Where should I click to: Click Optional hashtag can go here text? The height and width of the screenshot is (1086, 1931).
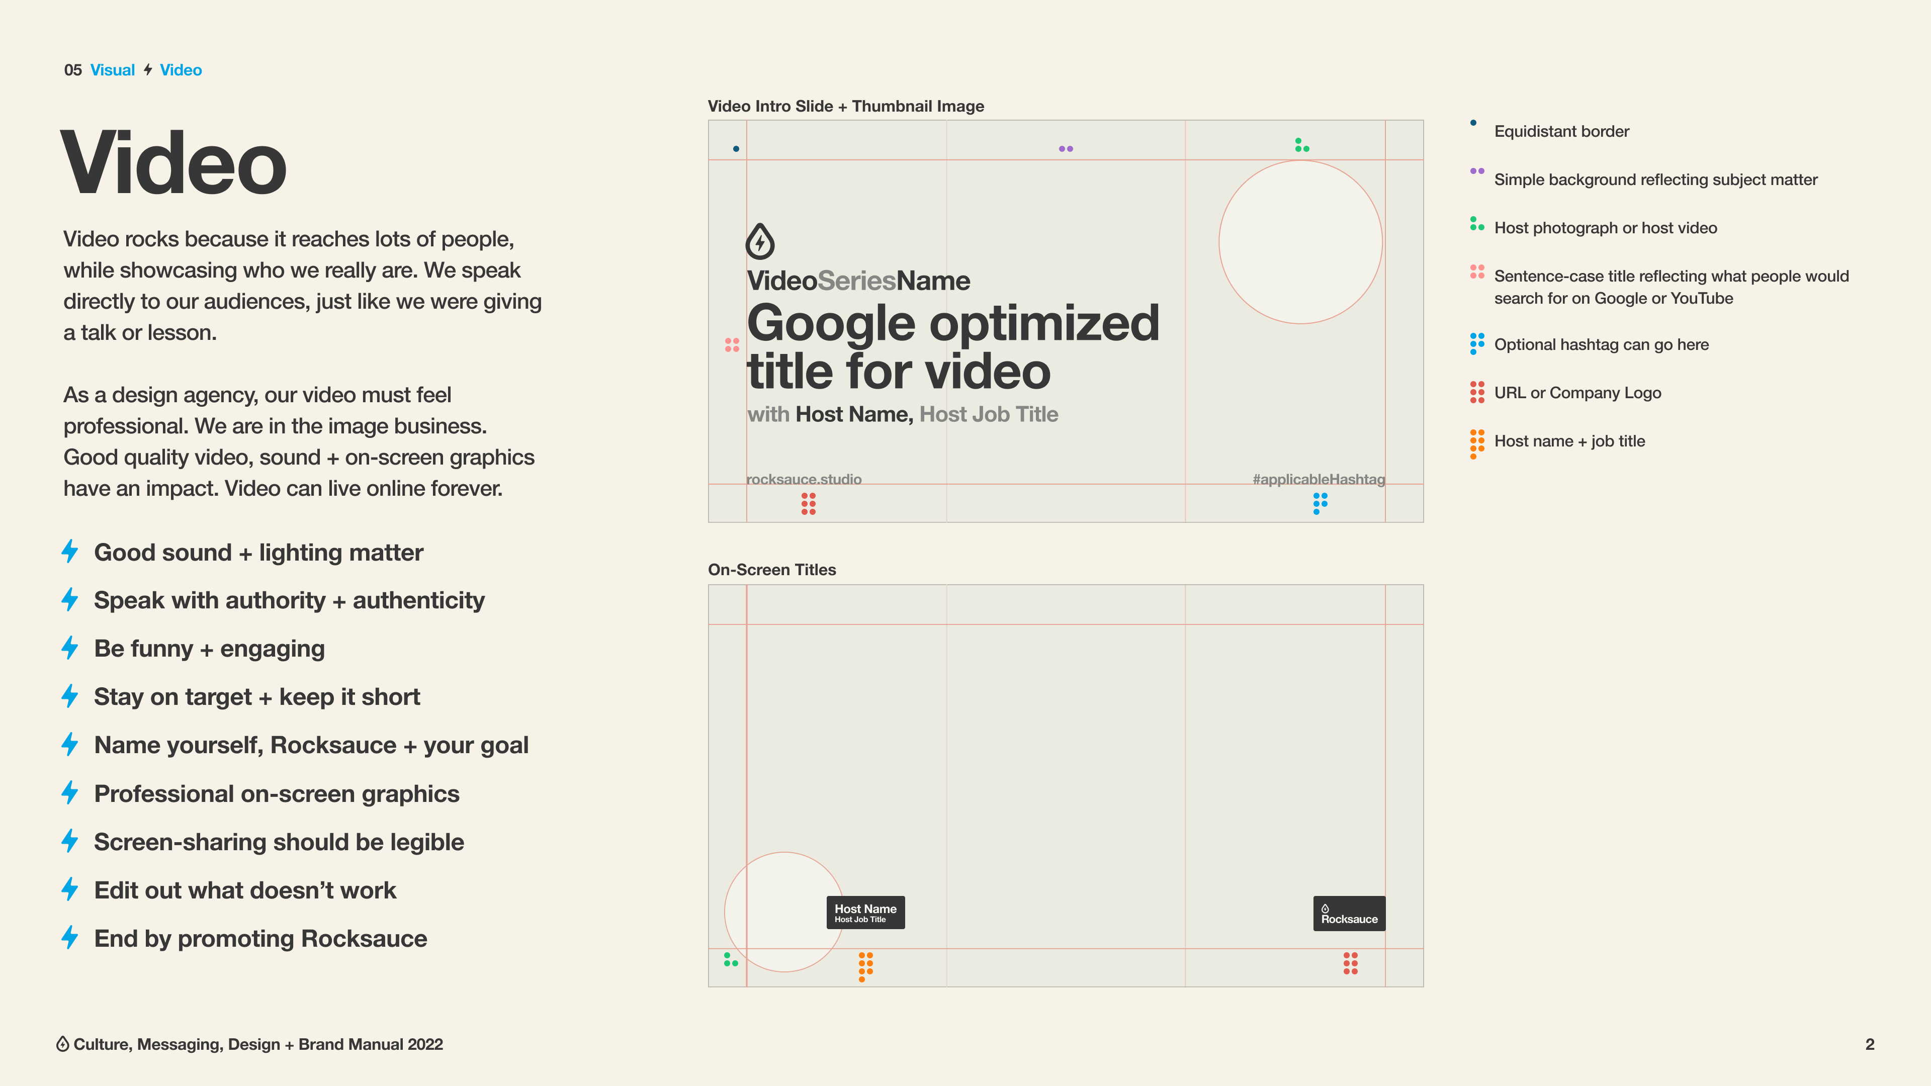pos(1601,345)
